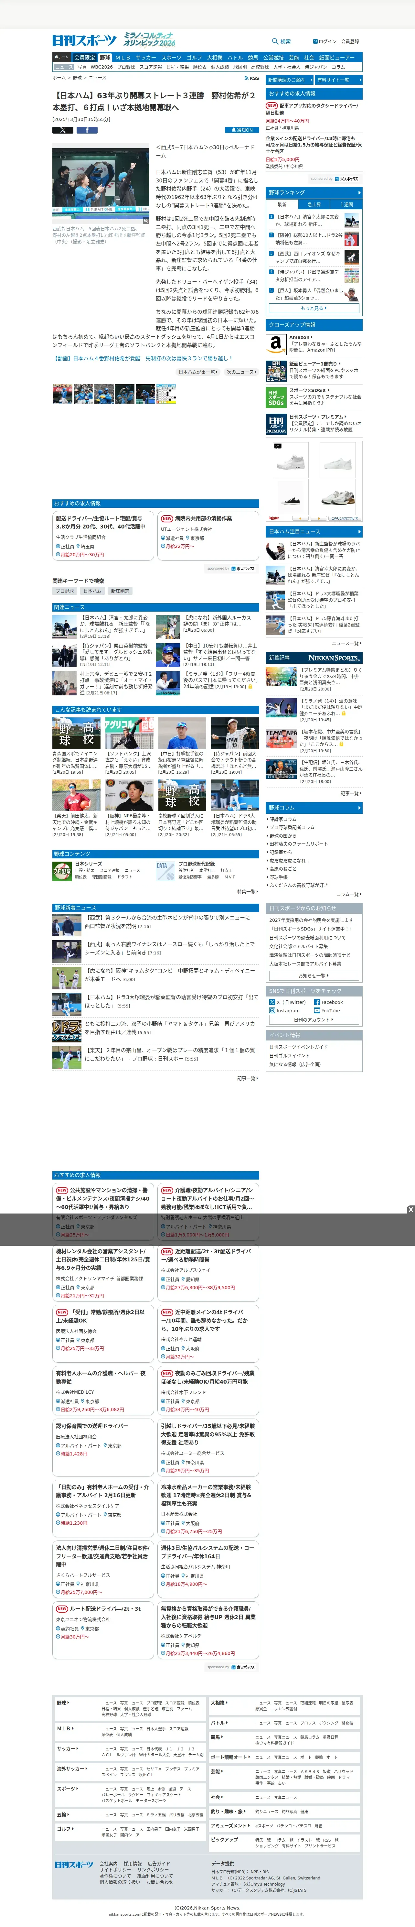Open the first gallery thumbnail below the article
The height and width of the screenshot is (1927, 415).
click(x=62, y=394)
